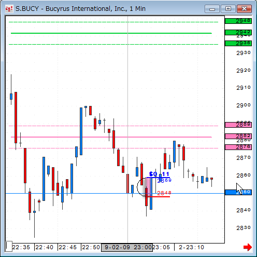The image size is (257, 257).
Task: Click the 2920 price scale label
Action: click(x=244, y=71)
